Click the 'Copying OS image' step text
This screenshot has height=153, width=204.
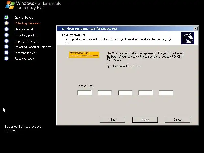point(26,41)
